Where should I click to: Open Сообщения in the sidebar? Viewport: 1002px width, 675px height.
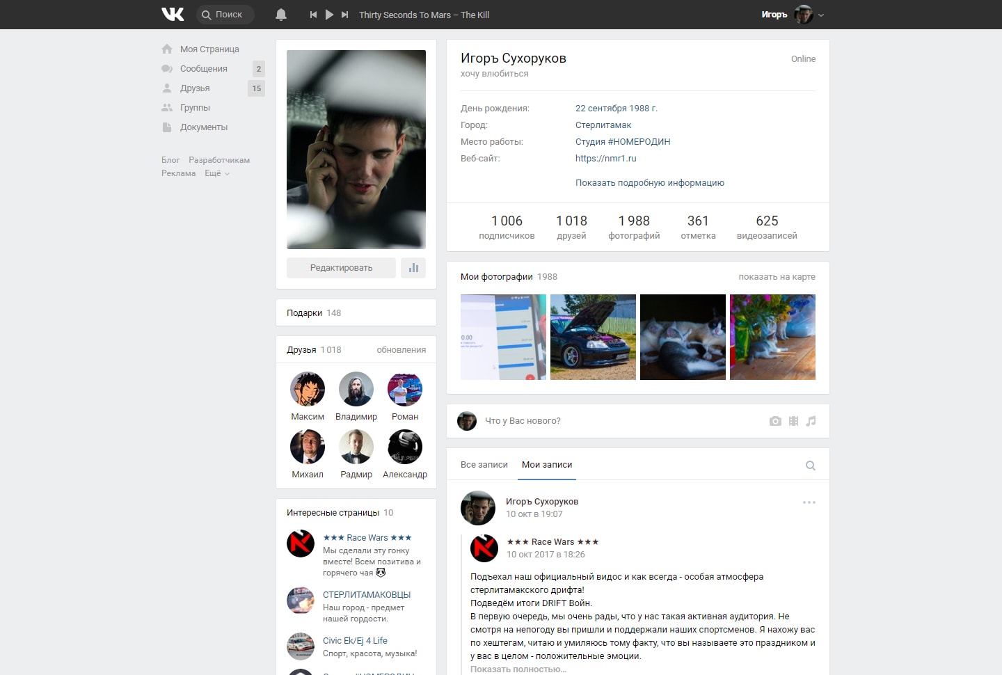pos(204,69)
